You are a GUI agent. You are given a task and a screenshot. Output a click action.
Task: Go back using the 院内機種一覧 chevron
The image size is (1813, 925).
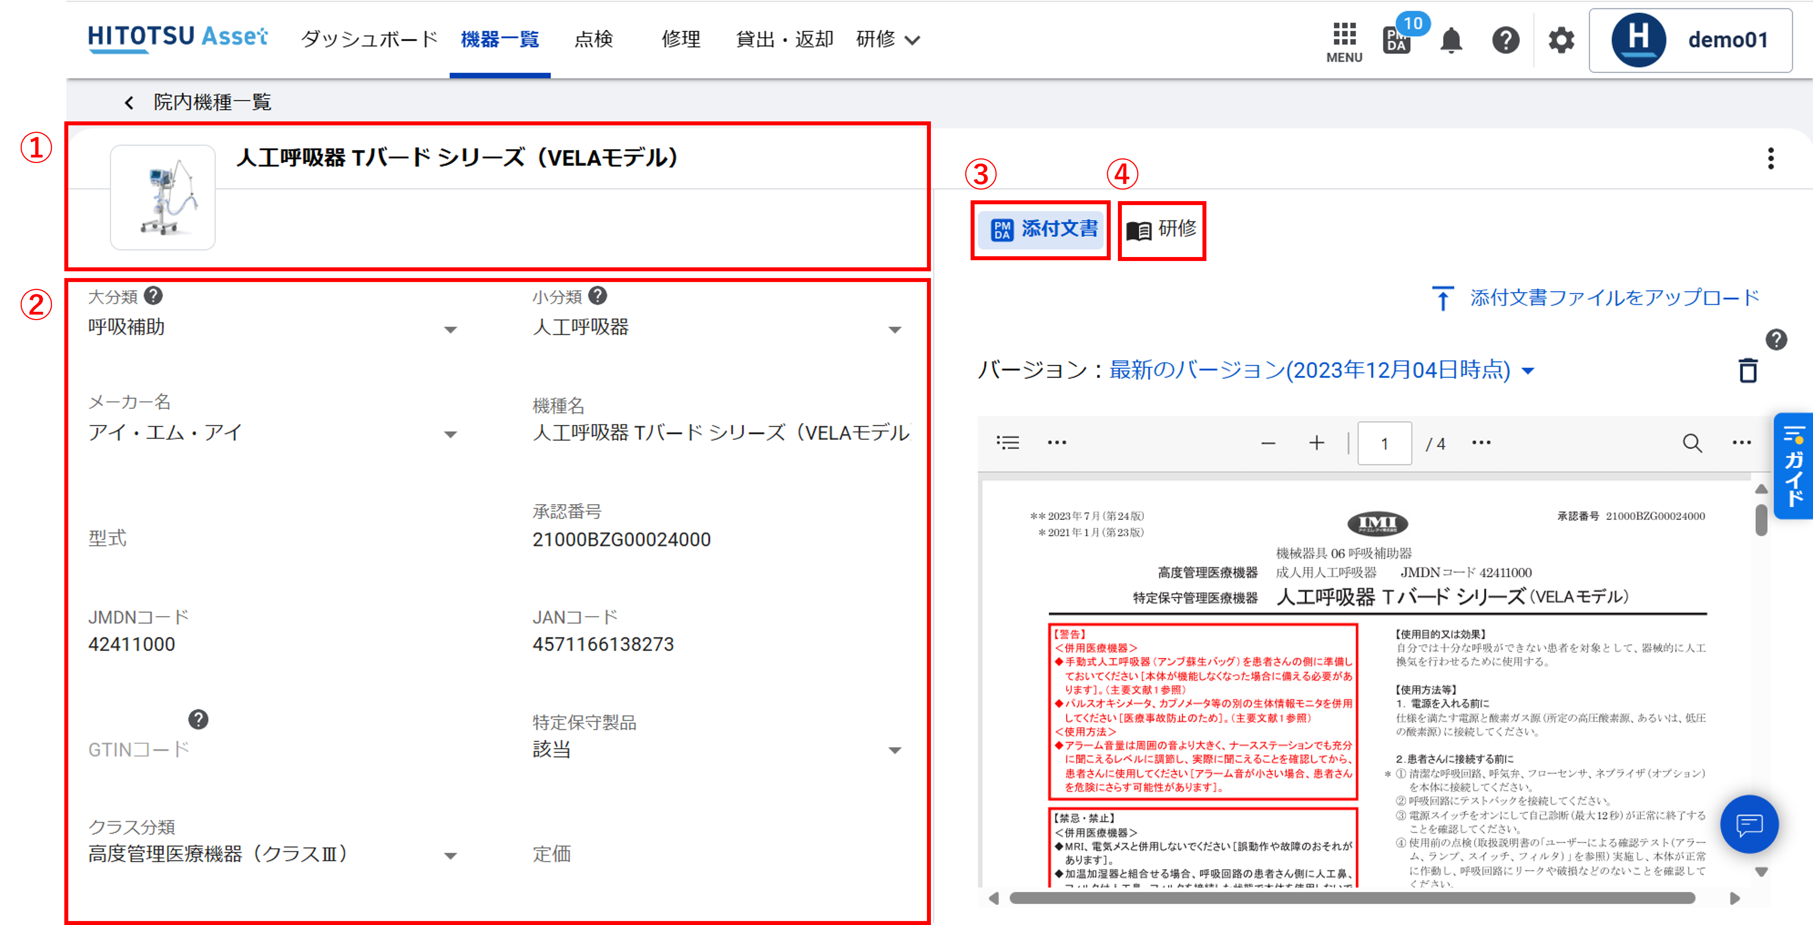coord(129,103)
